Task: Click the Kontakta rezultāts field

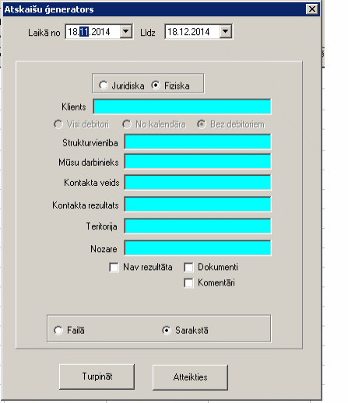Action: point(198,204)
